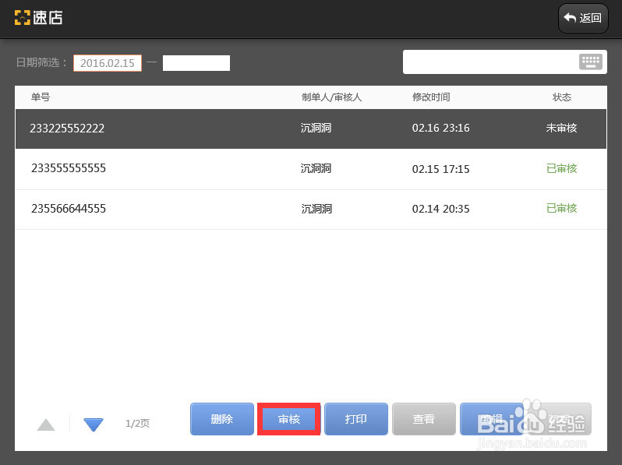Screen dimensions: 622x465
Task: Click the 审核 audit button
Action: click(x=288, y=419)
